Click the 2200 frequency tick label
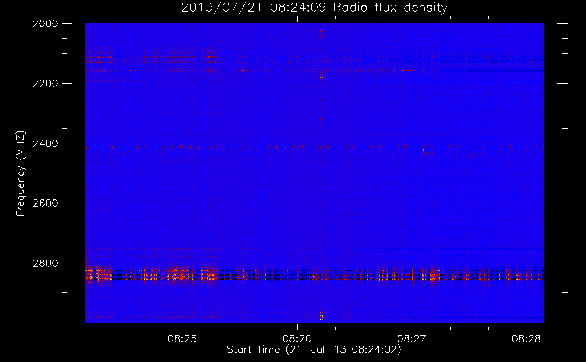 pyautogui.click(x=45, y=84)
